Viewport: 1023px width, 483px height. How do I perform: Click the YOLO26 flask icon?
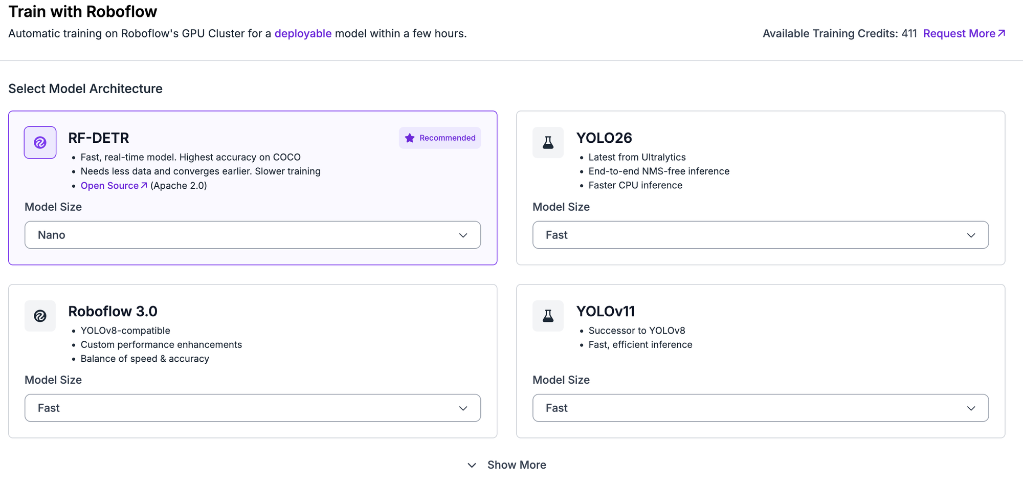548,142
